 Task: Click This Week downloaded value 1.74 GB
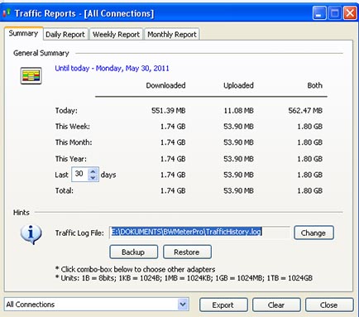(173, 127)
